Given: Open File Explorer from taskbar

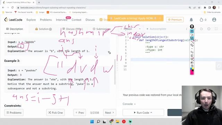Looking at the screenshot, I should click(117, 122).
